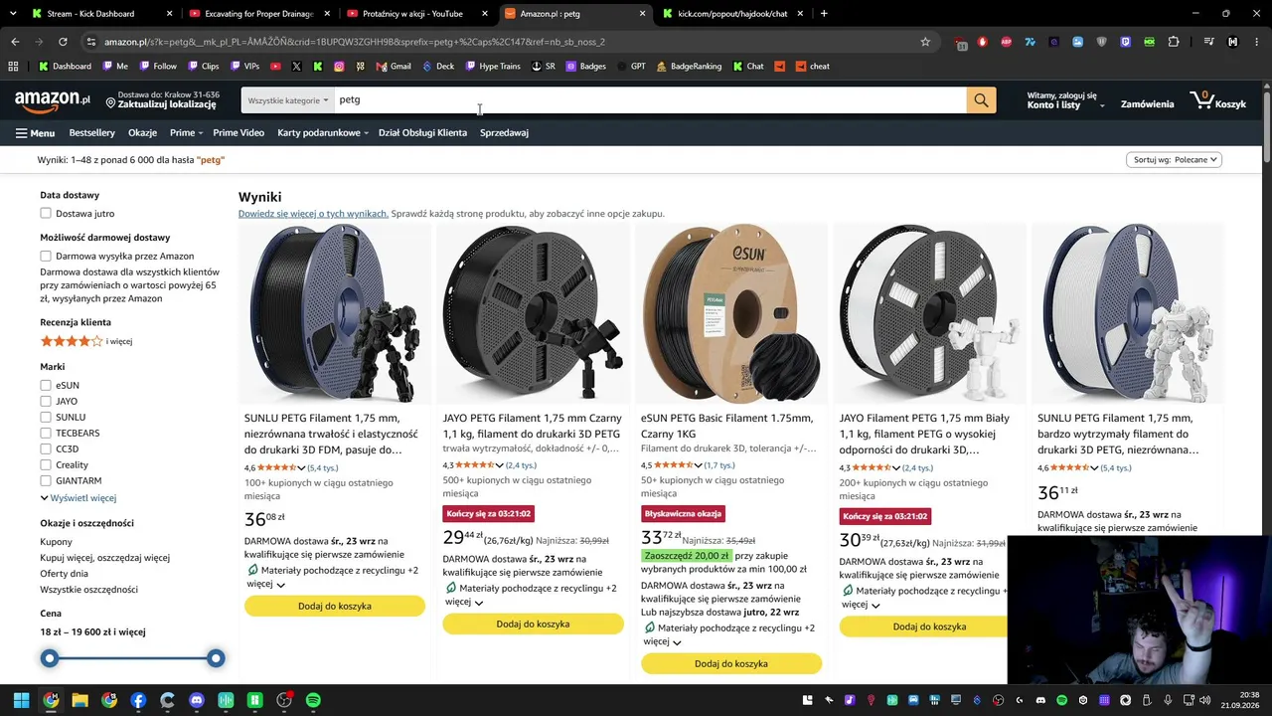Open new browser tab with plus icon

click(x=824, y=14)
